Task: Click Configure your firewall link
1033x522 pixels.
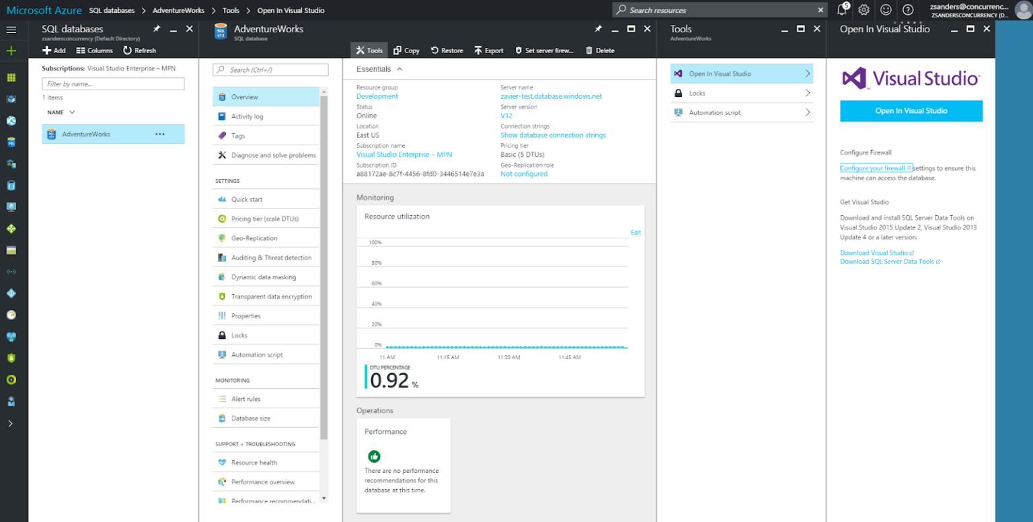Action: tap(876, 168)
